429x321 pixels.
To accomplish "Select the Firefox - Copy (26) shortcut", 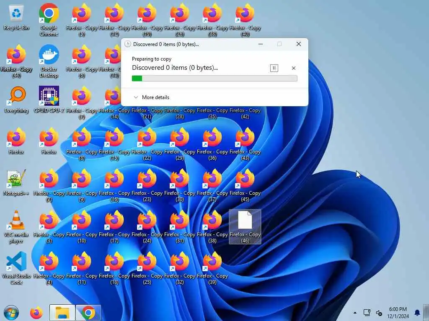I will pos(179,20).
